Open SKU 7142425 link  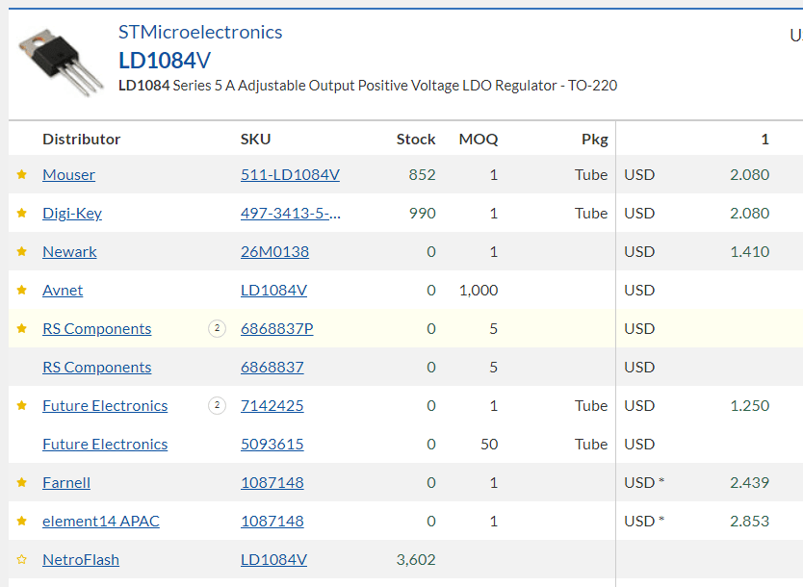(272, 406)
